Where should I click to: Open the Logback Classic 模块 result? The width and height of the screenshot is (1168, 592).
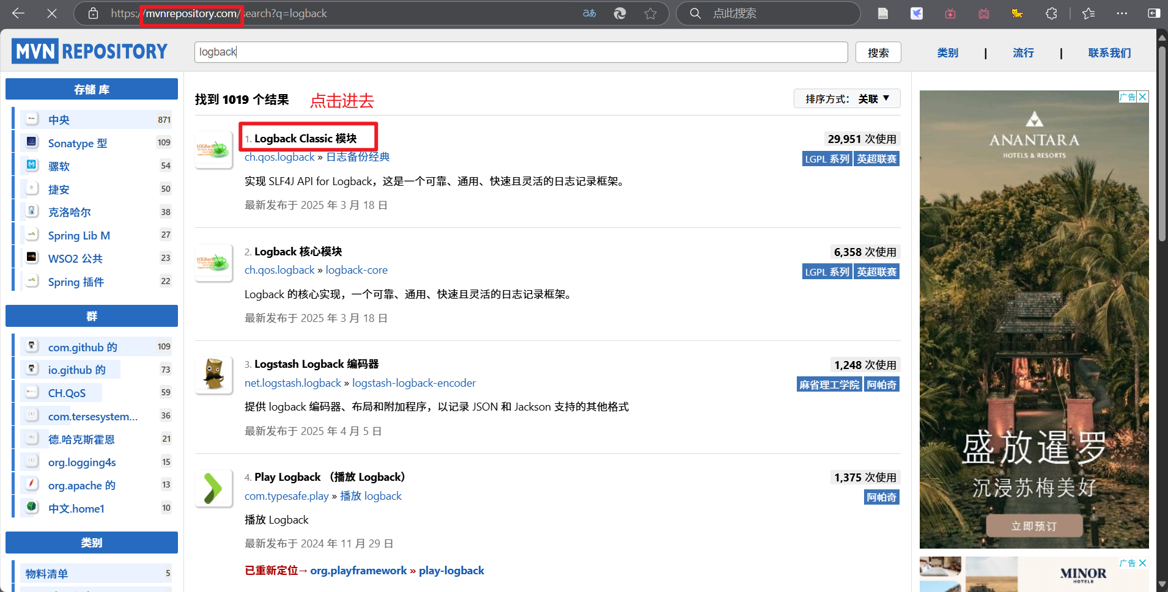pyautogui.click(x=305, y=139)
